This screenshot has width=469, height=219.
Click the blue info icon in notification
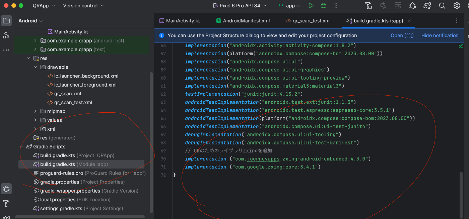pyautogui.click(x=162, y=35)
